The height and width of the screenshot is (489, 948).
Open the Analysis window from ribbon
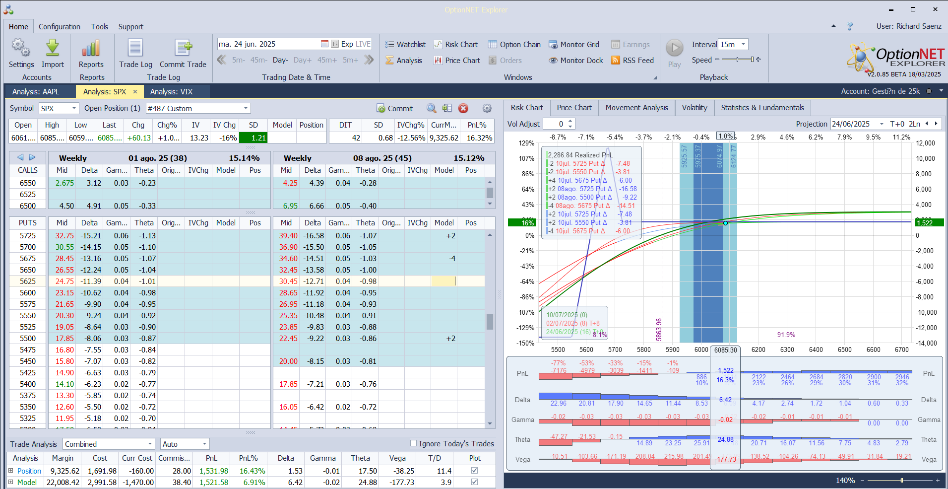tap(404, 61)
